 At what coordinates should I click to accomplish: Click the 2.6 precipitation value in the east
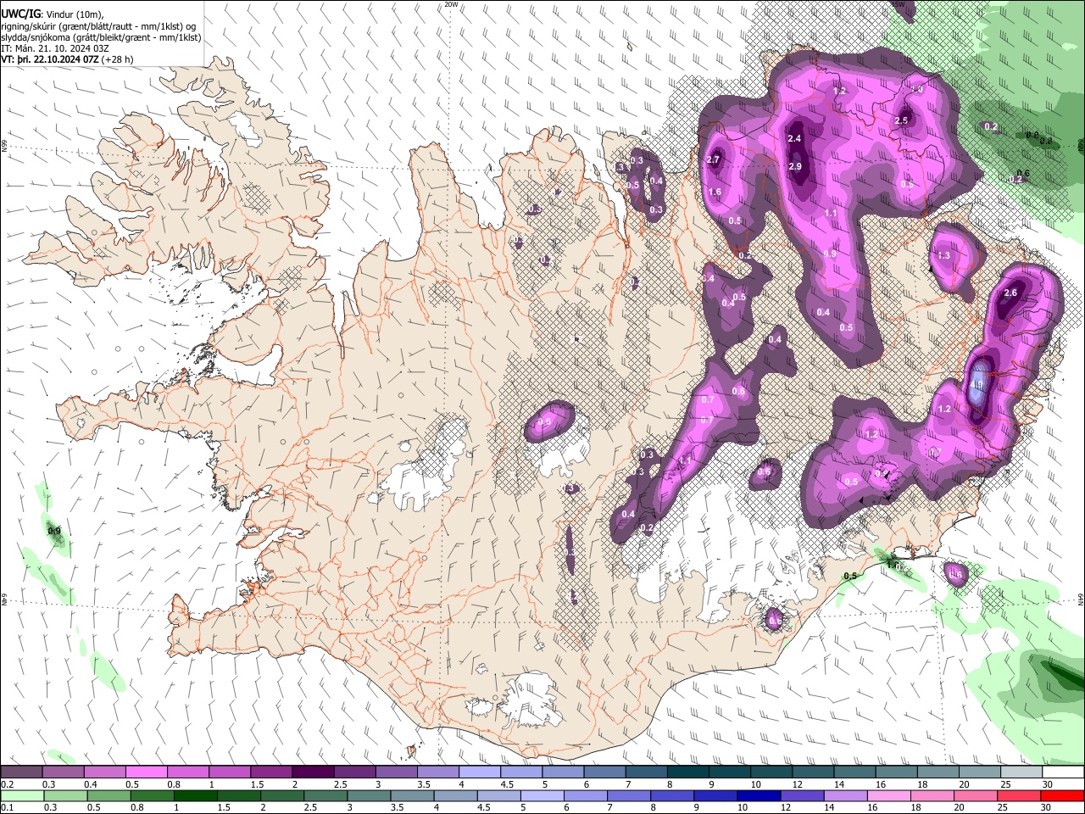click(1010, 293)
